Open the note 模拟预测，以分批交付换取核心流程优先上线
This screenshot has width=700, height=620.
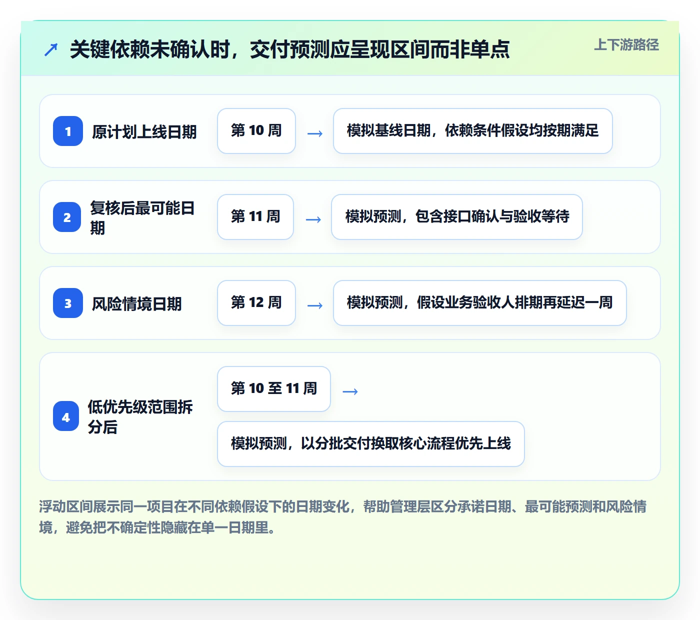[x=371, y=444]
